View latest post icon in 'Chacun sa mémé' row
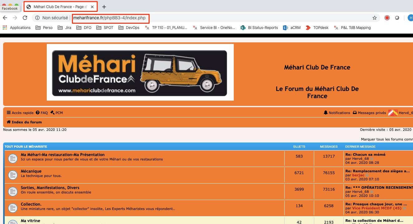The width and height of the screenshot is (413, 224). click(x=372, y=159)
